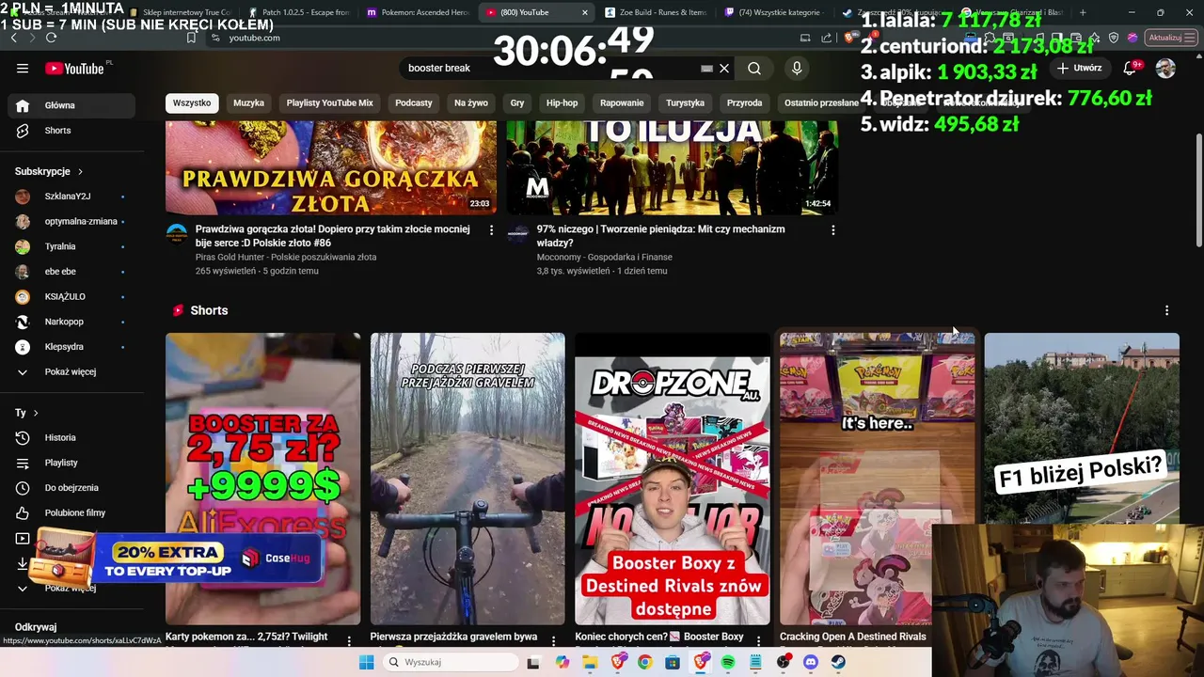This screenshot has height=677, width=1204.
Task: Open the gravel bike ride short
Action: click(x=467, y=479)
